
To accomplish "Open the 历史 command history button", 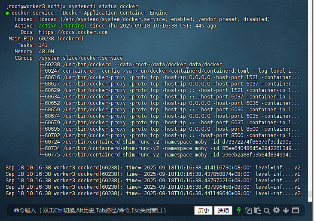I will 203,211.
